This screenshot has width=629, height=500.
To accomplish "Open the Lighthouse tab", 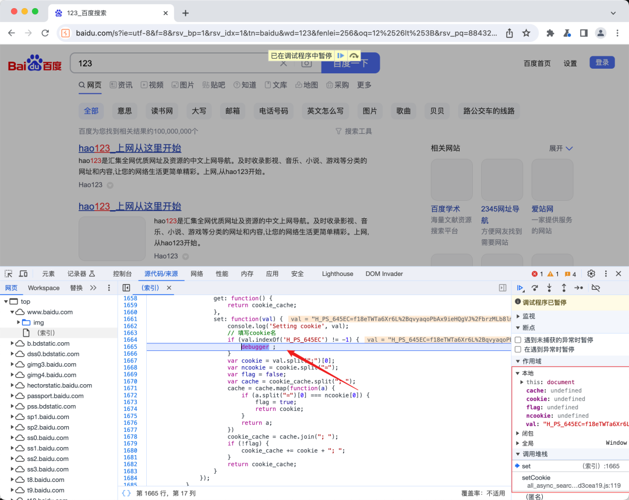I will [337, 274].
